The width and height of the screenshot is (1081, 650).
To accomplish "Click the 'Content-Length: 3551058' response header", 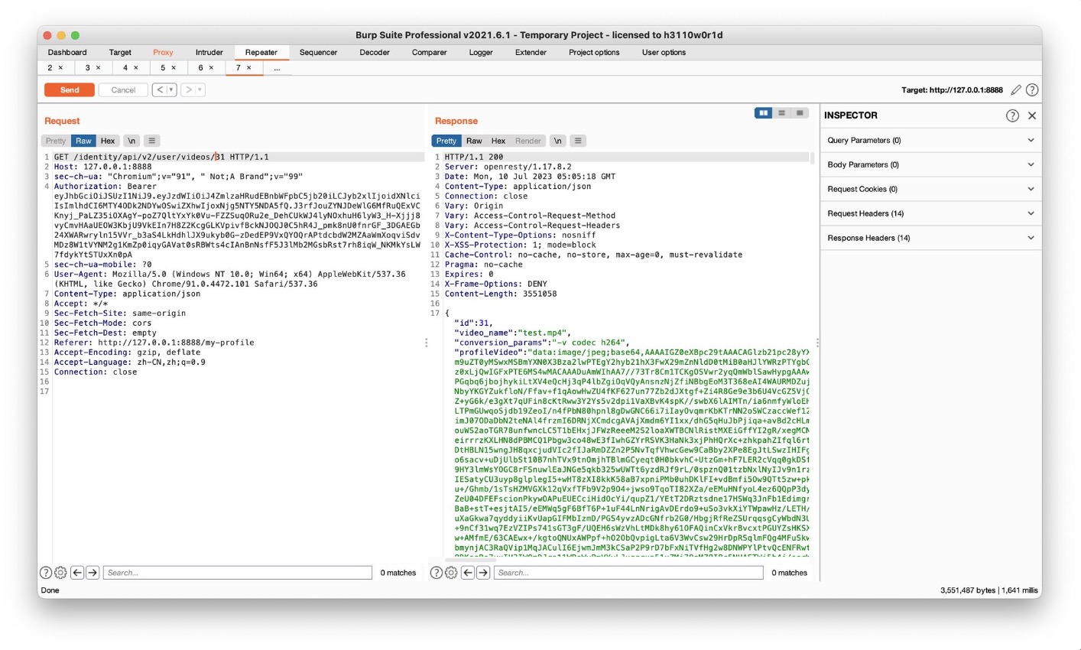I will tap(501, 294).
